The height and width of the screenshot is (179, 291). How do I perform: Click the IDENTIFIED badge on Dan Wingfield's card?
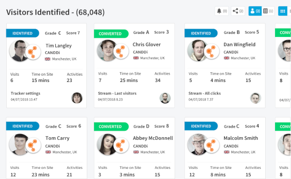pyautogui.click(x=201, y=33)
